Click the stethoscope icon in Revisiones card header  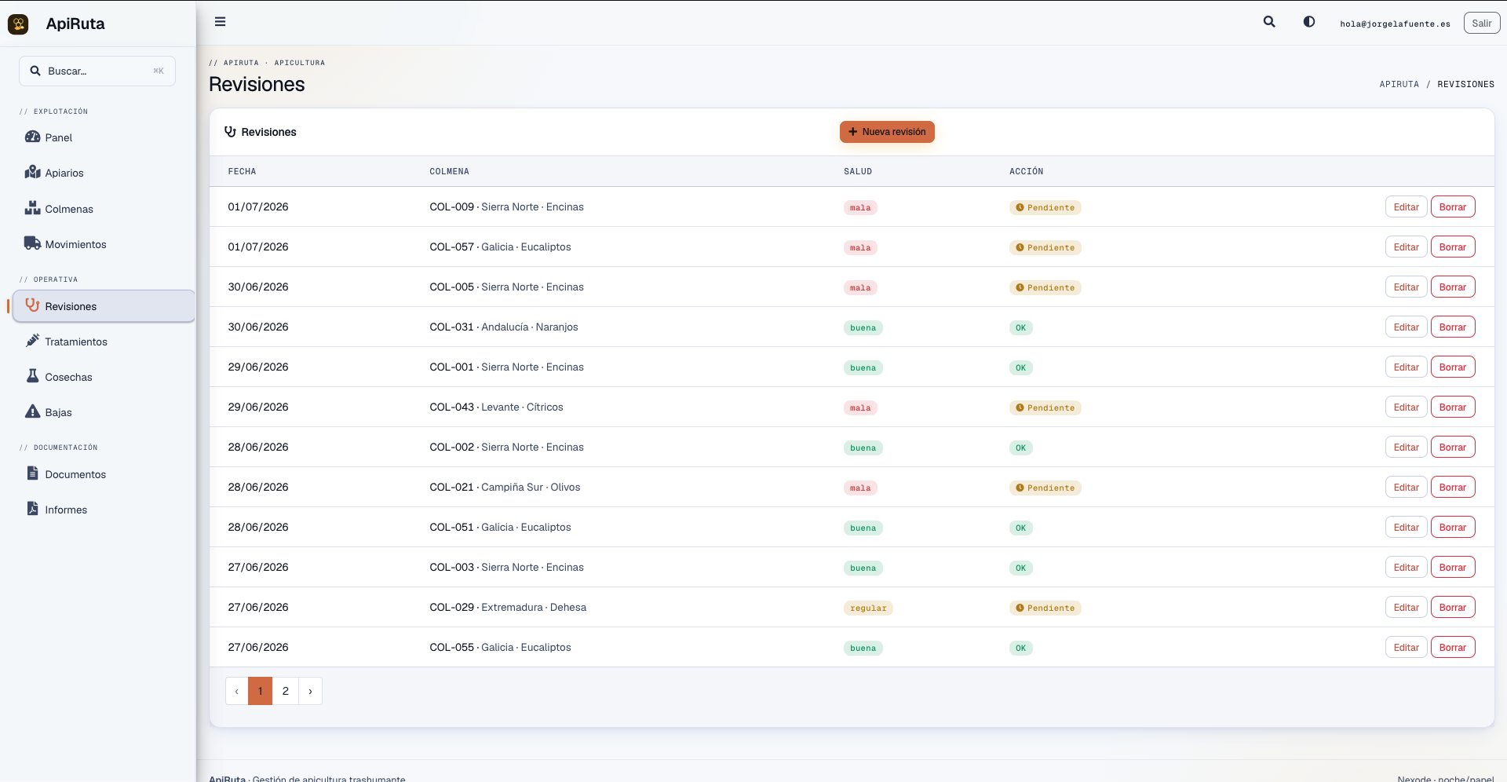click(230, 132)
